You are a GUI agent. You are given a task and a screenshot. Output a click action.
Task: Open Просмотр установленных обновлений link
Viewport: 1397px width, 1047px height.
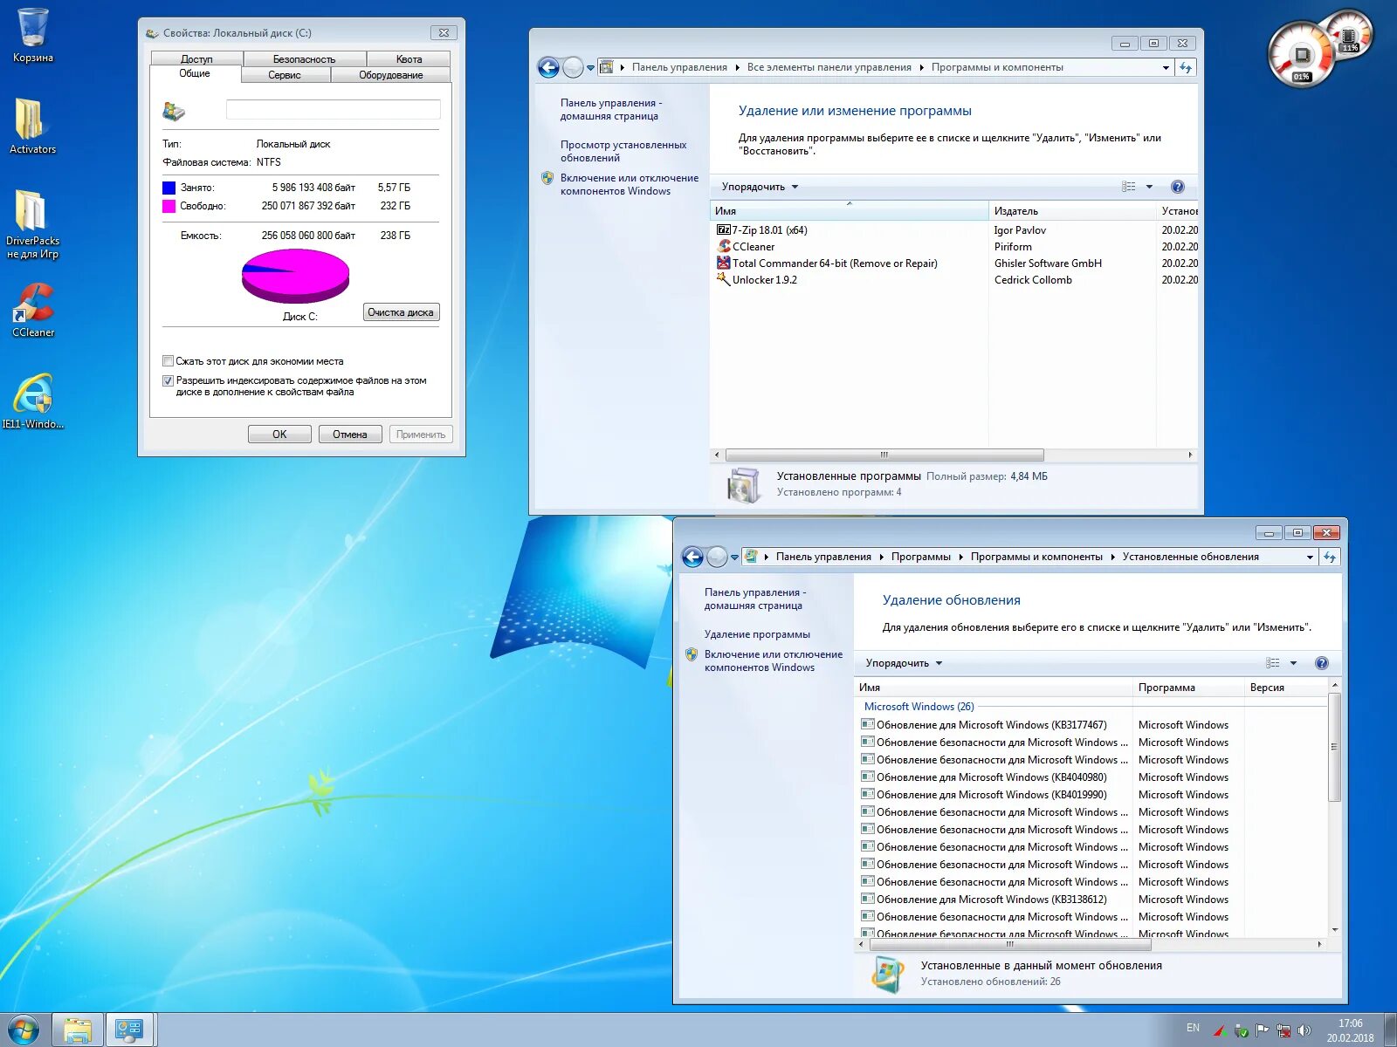click(623, 151)
